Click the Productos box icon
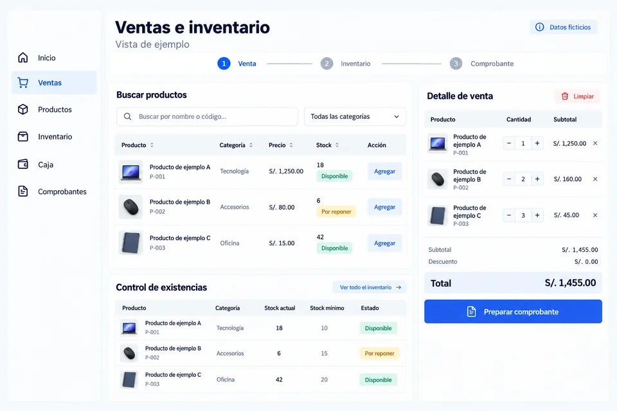Viewport: 617px width, 411px height. tap(23, 109)
